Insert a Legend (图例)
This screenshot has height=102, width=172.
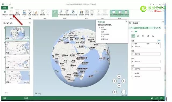coord(92,13)
